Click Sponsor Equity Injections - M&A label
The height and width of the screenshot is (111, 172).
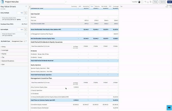pyautogui.click(x=40, y=68)
